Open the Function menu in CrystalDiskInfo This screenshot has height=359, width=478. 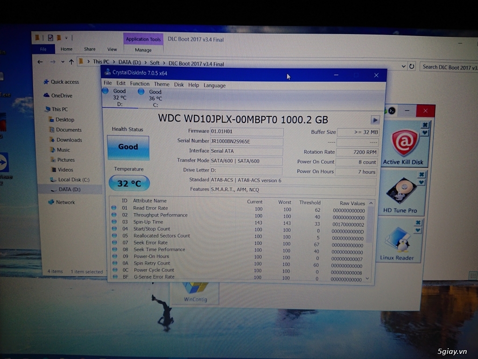click(x=140, y=85)
